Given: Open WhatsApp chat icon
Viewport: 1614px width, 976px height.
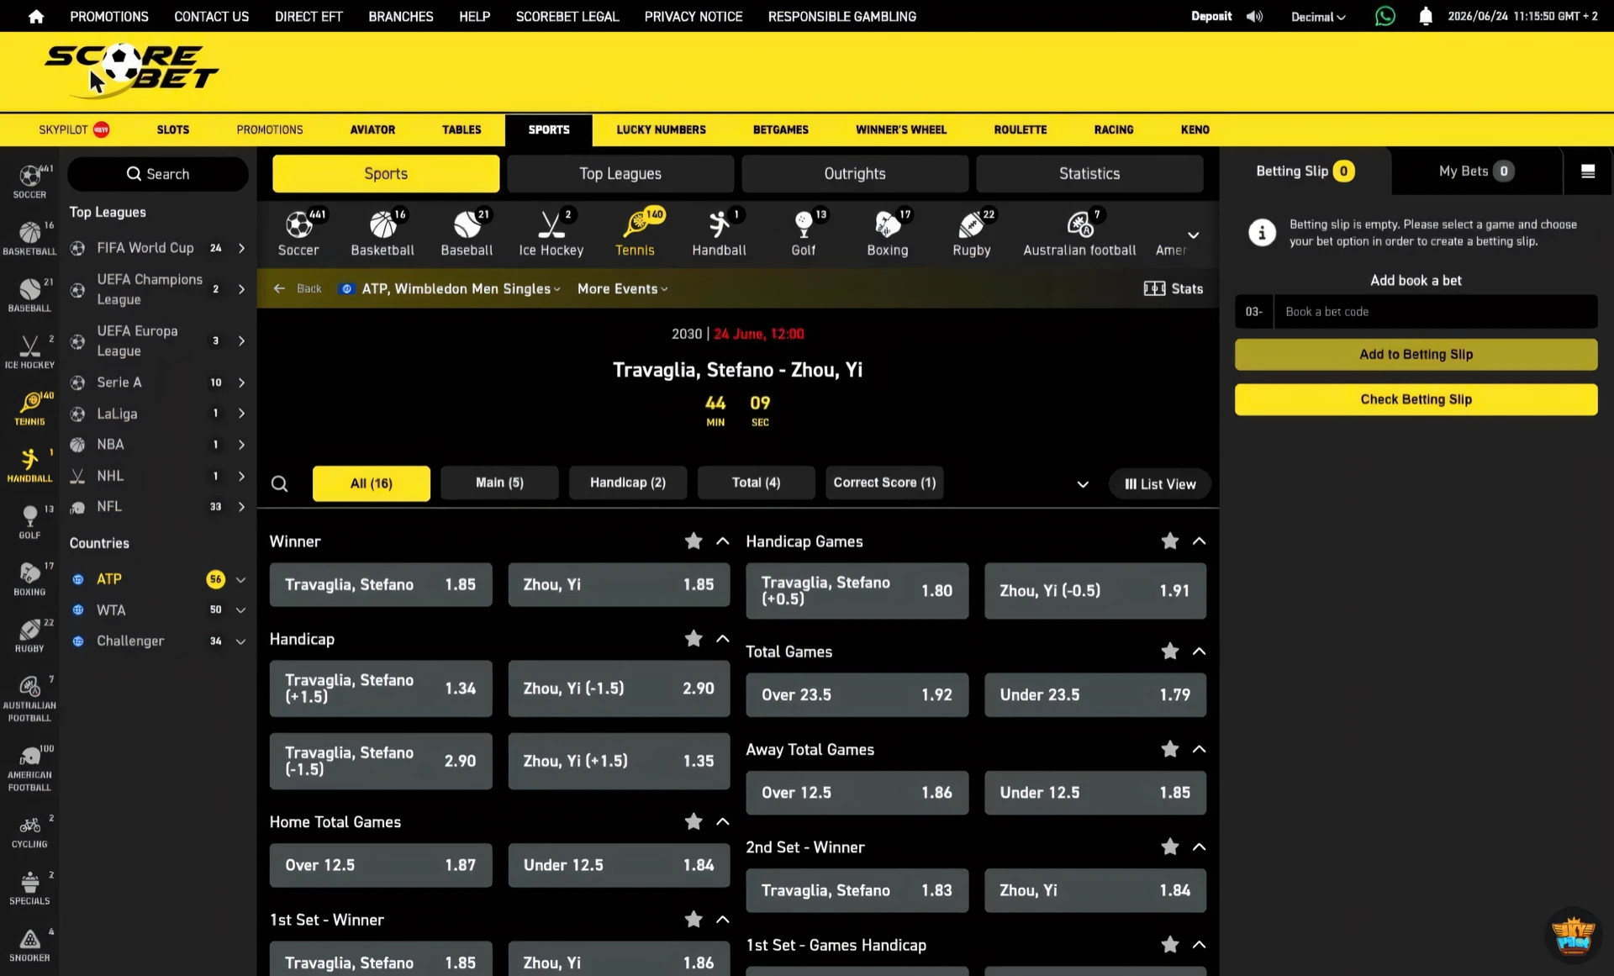Looking at the screenshot, I should click(1385, 16).
